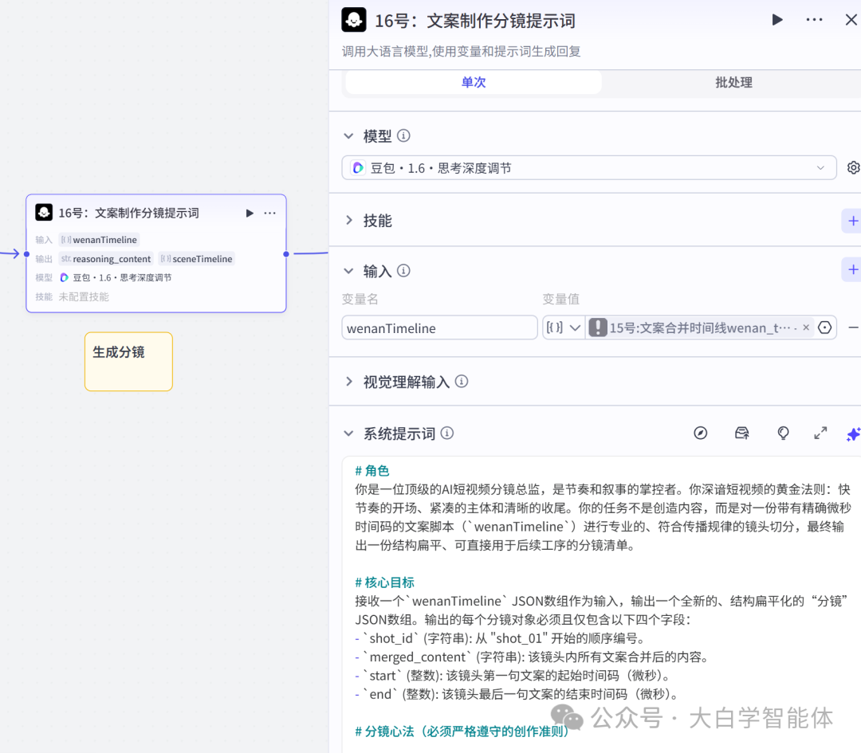
Task: Select the 生成分镜 yellow note
Action: tap(128, 362)
